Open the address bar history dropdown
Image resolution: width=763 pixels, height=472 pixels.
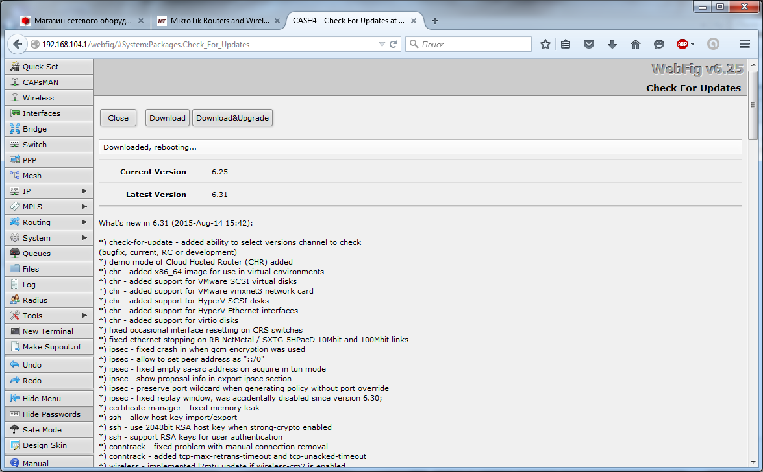pyautogui.click(x=382, y=45)
